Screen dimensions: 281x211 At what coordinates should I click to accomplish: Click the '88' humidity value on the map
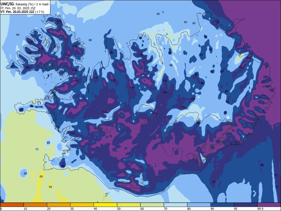(90, 40)
